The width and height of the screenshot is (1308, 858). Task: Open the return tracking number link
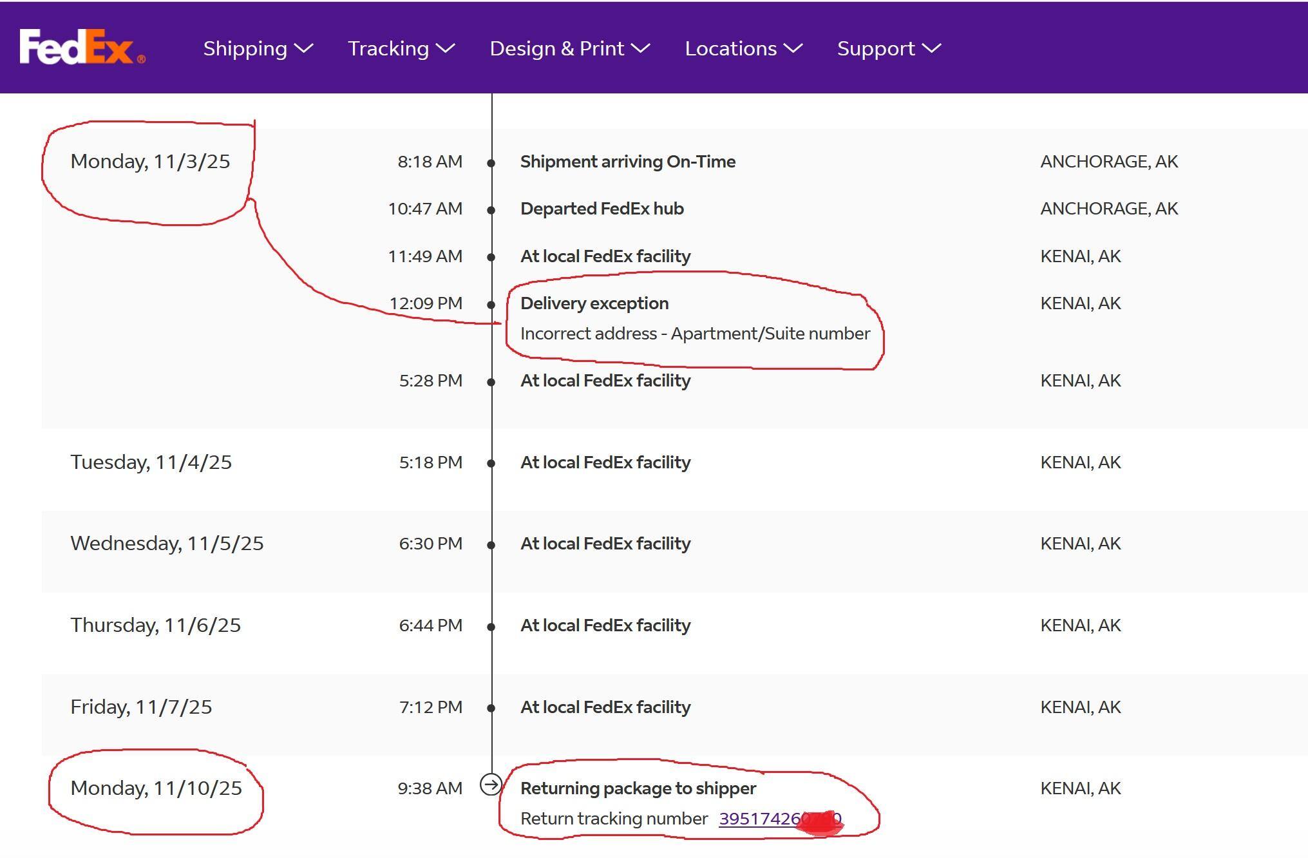(758, 819)
